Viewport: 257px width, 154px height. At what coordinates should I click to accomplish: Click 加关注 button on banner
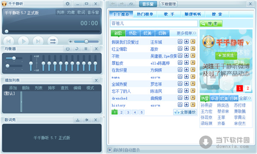[x=226, y=55]
